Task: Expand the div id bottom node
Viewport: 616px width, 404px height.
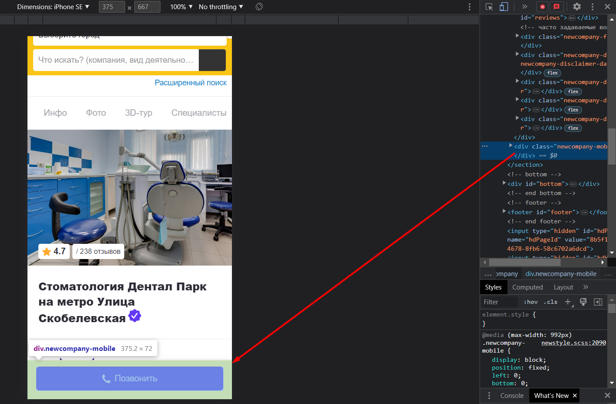Action: tap(504, 183)
